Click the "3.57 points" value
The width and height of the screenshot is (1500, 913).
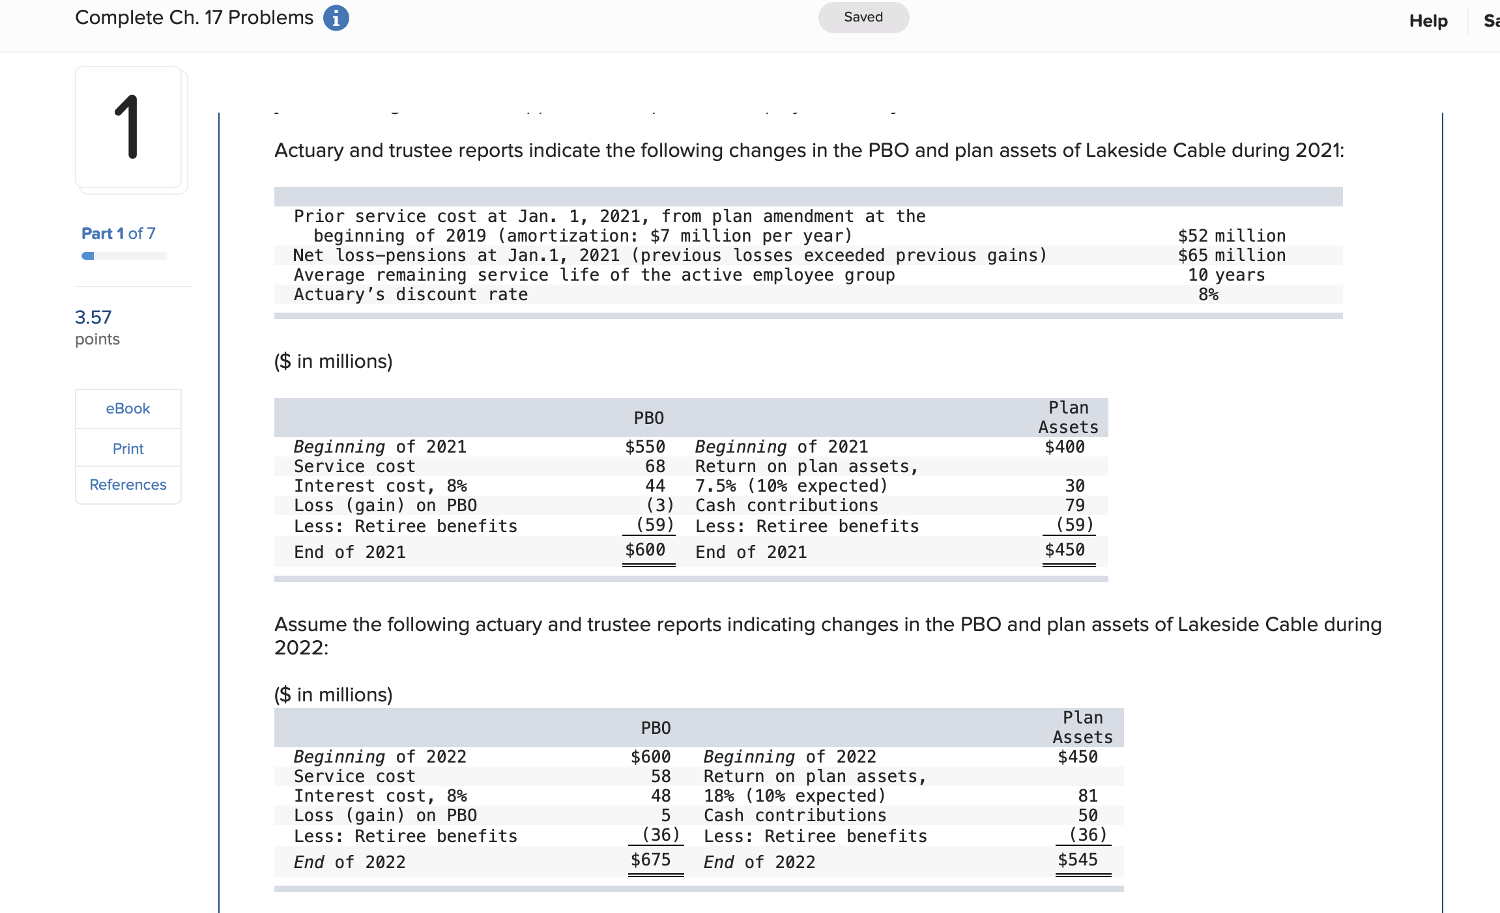click(x=93, y=317)
